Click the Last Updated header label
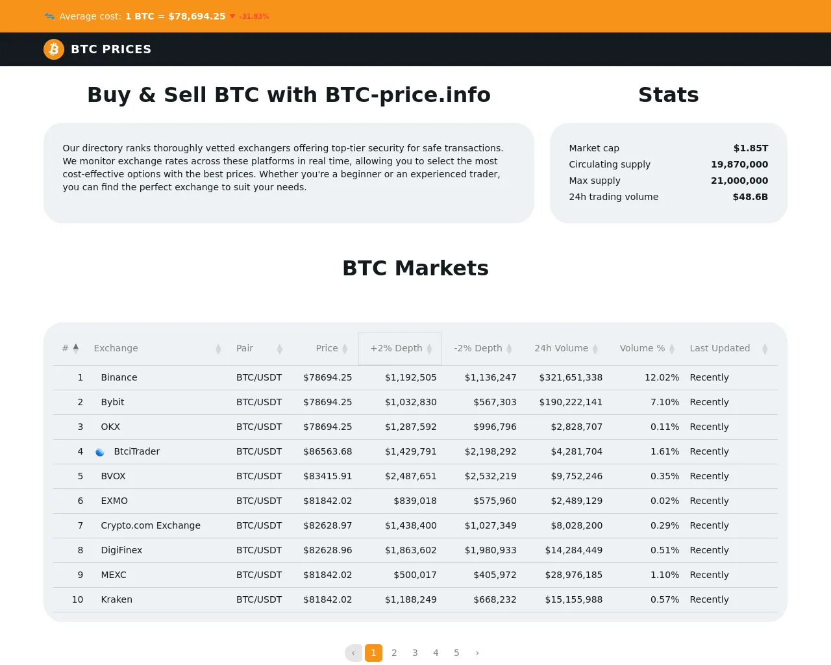This screenshot has height=665, width=831. pos(719,348)
